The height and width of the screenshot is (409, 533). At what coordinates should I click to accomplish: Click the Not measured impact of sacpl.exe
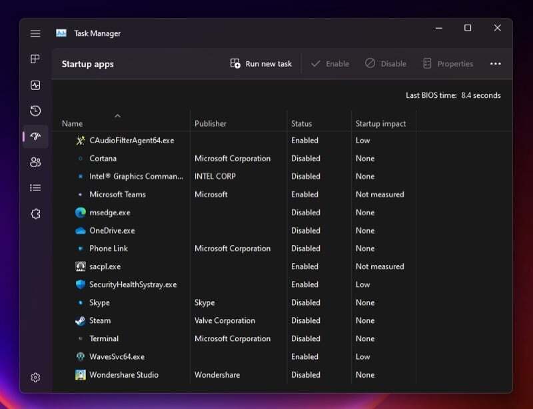(x=380, y=266)
